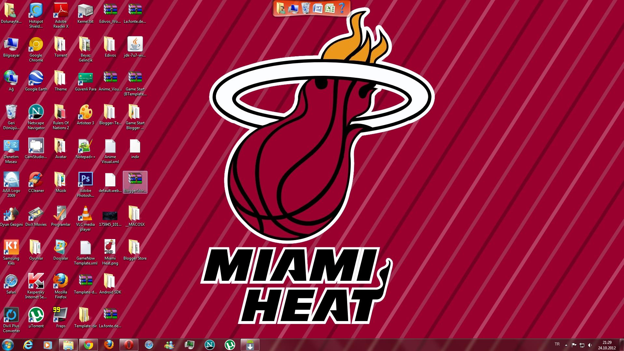The height and width of the screenshot is (351, 624).
Task: Open Windows Explorer from the taskbar
Action: [x=68, y=345]
